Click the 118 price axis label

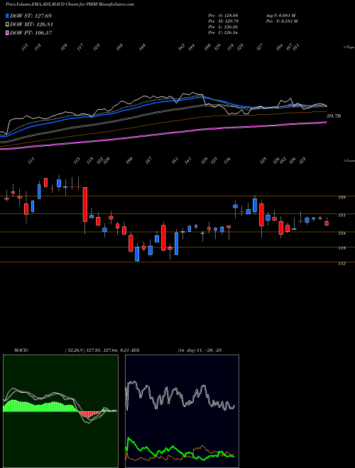click(x=342, y=248)
